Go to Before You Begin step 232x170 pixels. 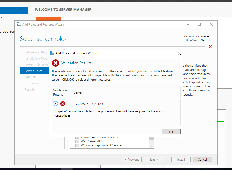(36, 52)
